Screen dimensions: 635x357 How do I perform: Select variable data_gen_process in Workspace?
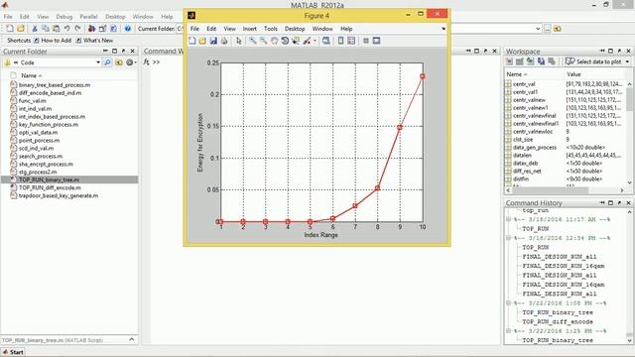pos(535,148)
